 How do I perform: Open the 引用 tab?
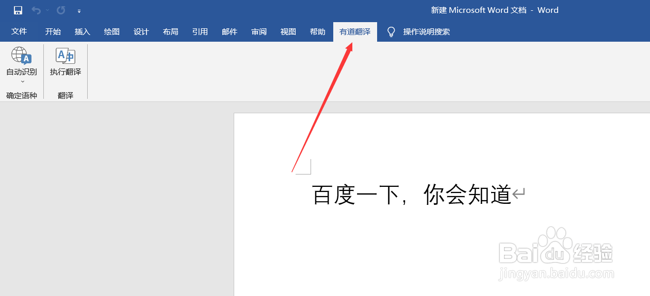(200, 31)
